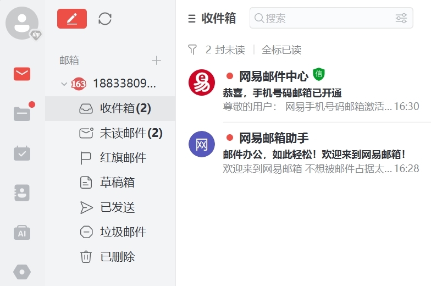431x286 pixels.
Task: Click the 16:28 timestamp
Action: [407, 168]
